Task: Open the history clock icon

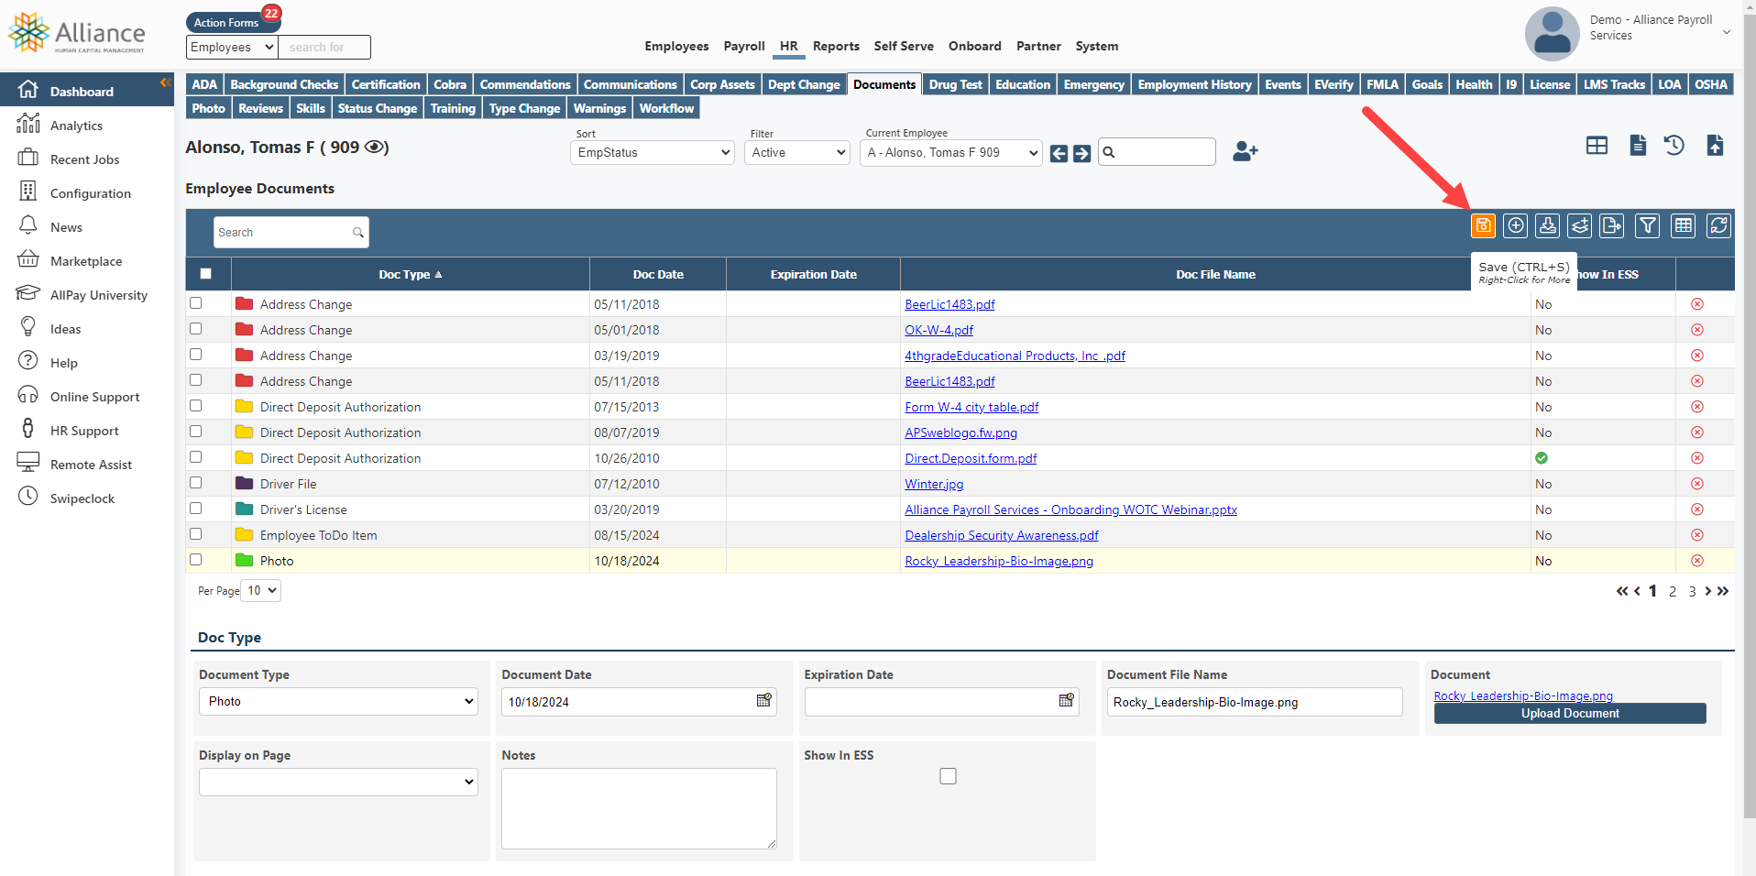Action: (1674, 145)
